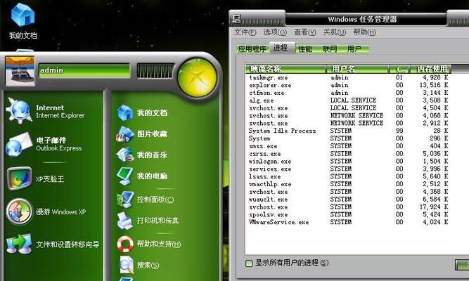
Task: Select vmacthlp.exe process row
Action: (x=349, y=184)
